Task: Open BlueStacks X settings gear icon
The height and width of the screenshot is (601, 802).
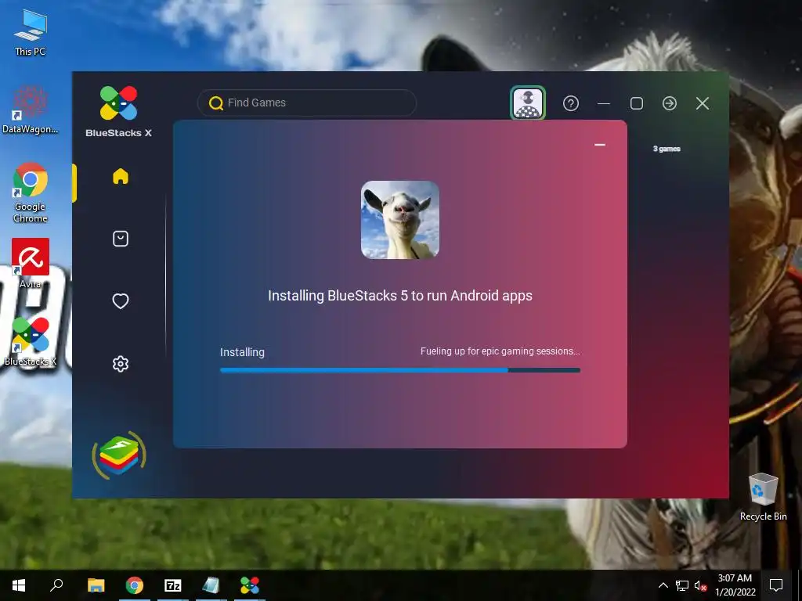Action: tap(120, 364)
